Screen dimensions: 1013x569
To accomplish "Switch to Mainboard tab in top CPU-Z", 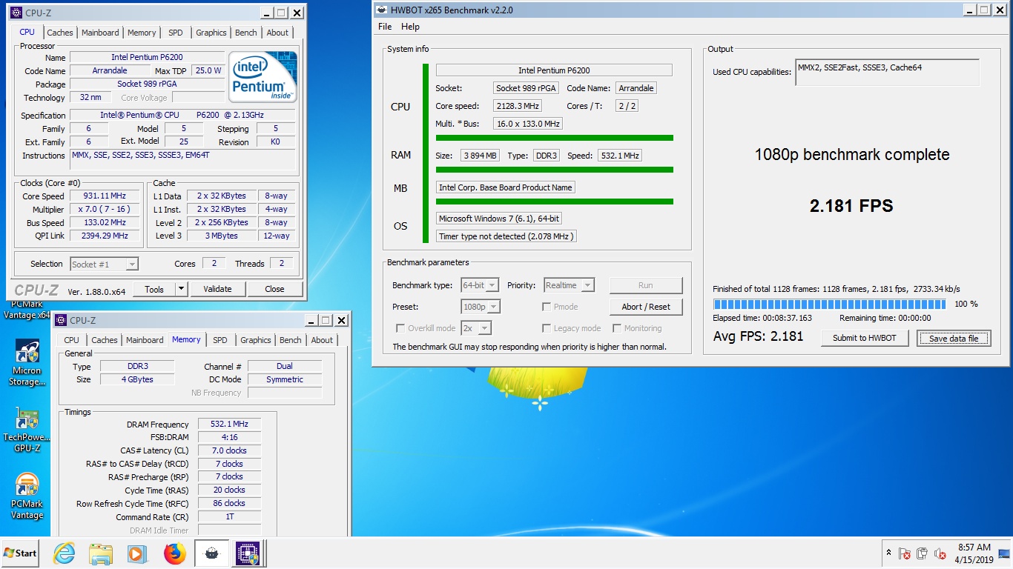I will click(x=100, y=33).
